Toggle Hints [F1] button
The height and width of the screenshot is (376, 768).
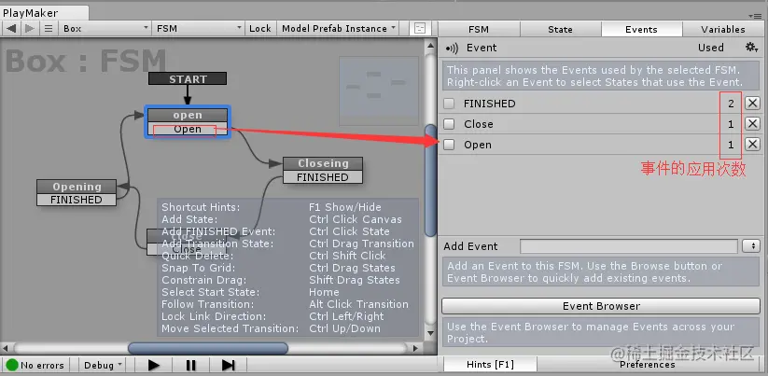tap(490, 364)
